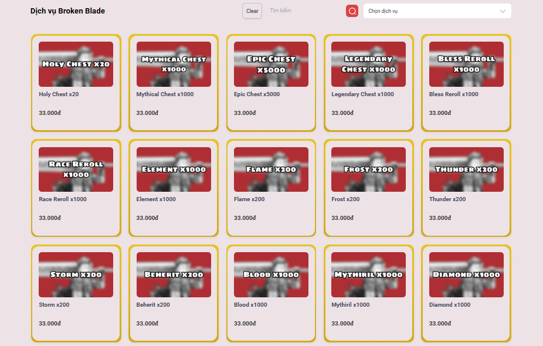Select the Diamond x1000 title text
Viewport: 543px width, 346px height.
click(x=450, y=305)
